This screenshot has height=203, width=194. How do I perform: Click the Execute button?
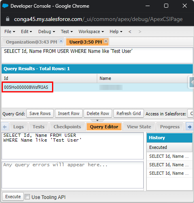13,197
